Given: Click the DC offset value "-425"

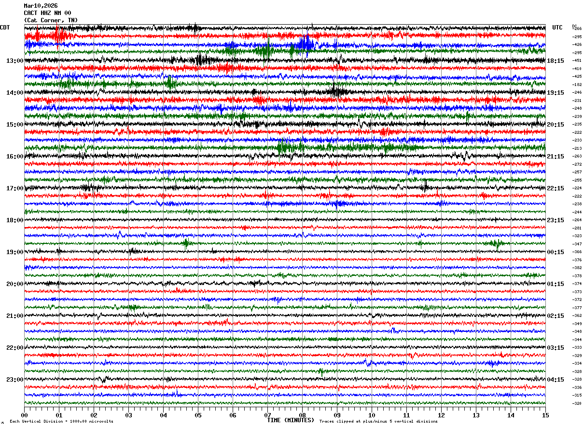Looking at the screenshot, I should point(577,77).
